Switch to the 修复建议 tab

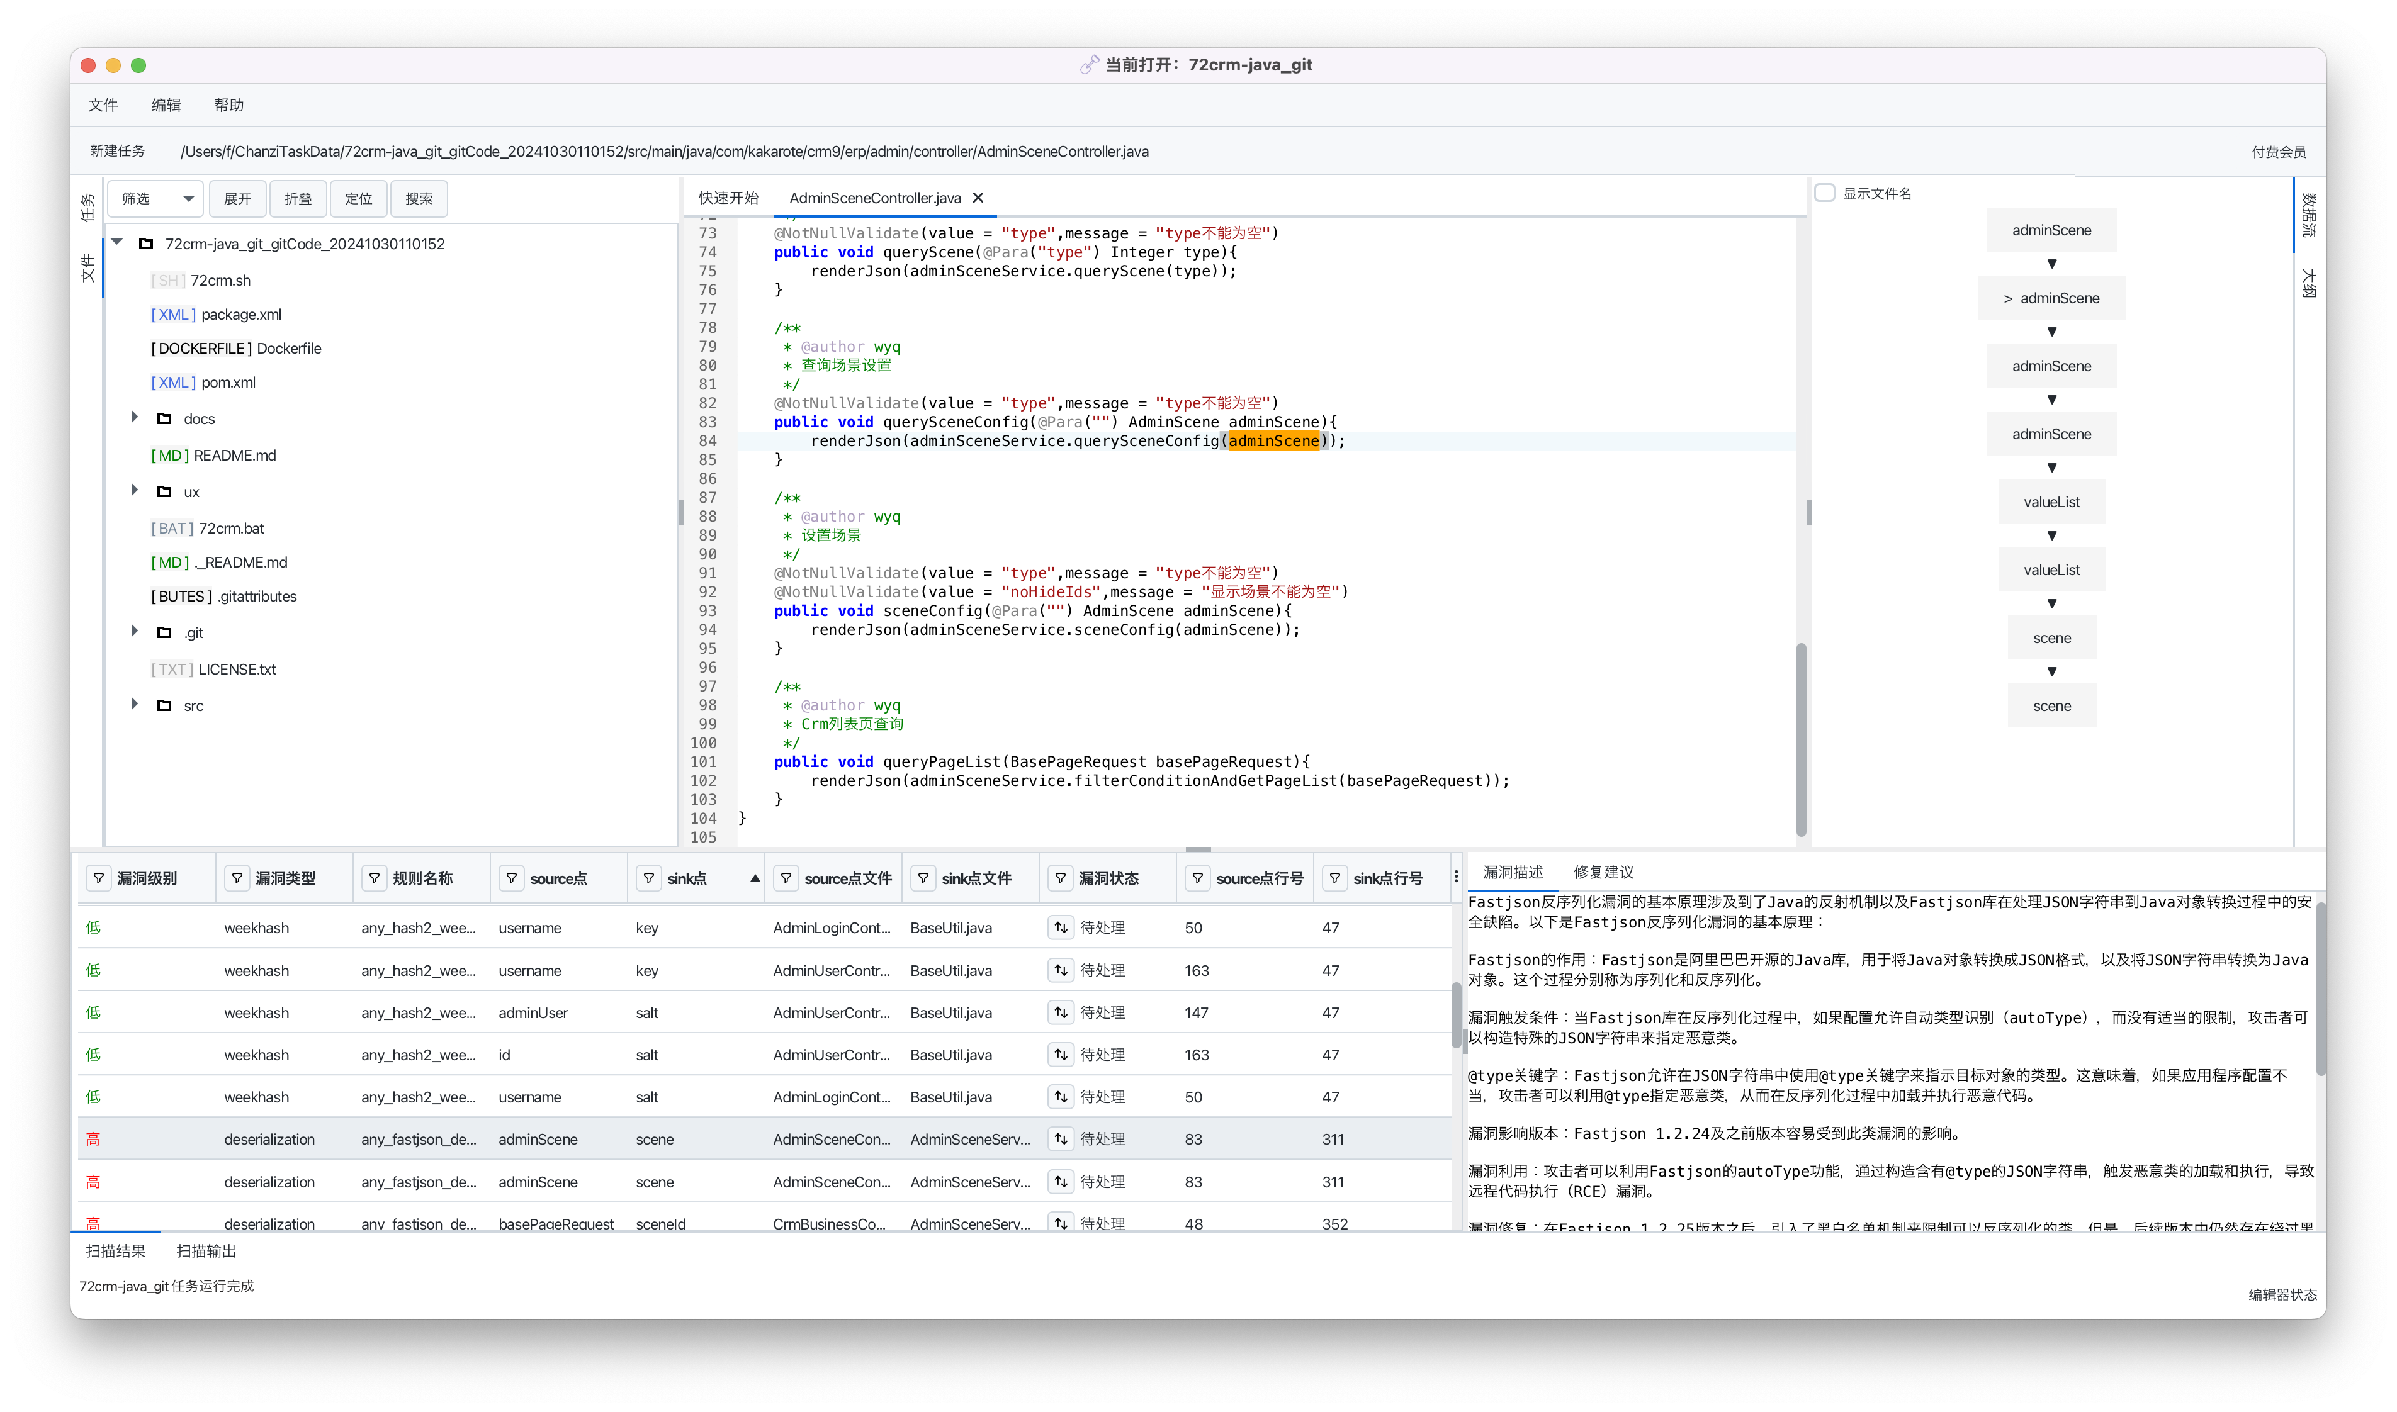coord(1603,871)
